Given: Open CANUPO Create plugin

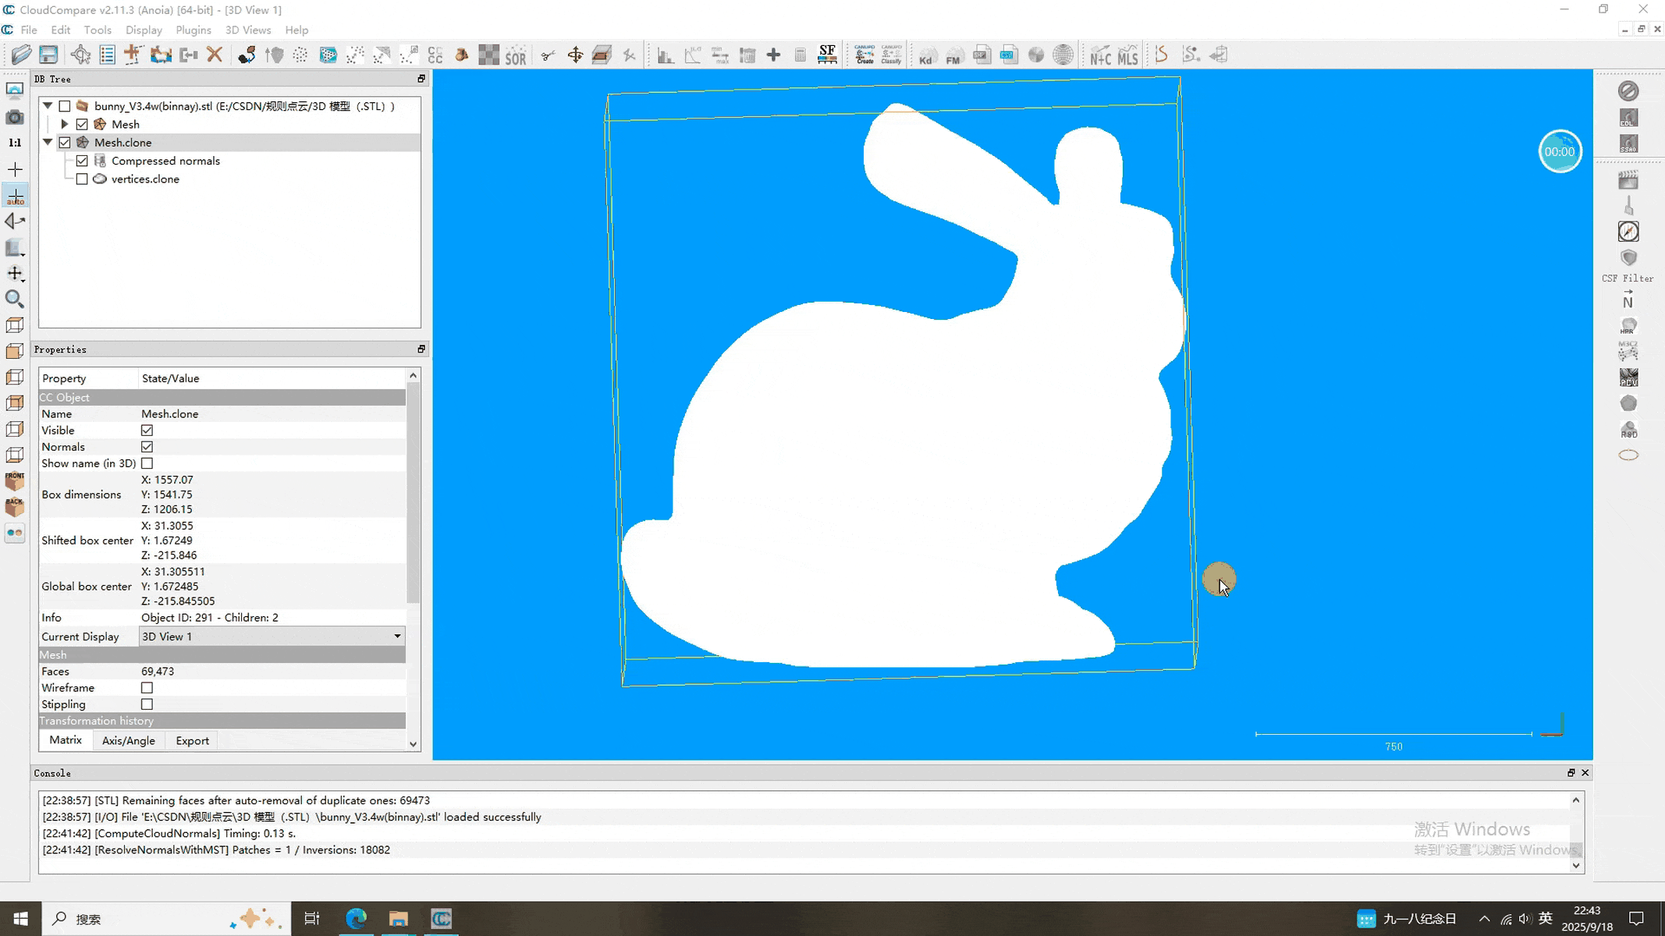Looking at the screenshot, I should (864, 55).
